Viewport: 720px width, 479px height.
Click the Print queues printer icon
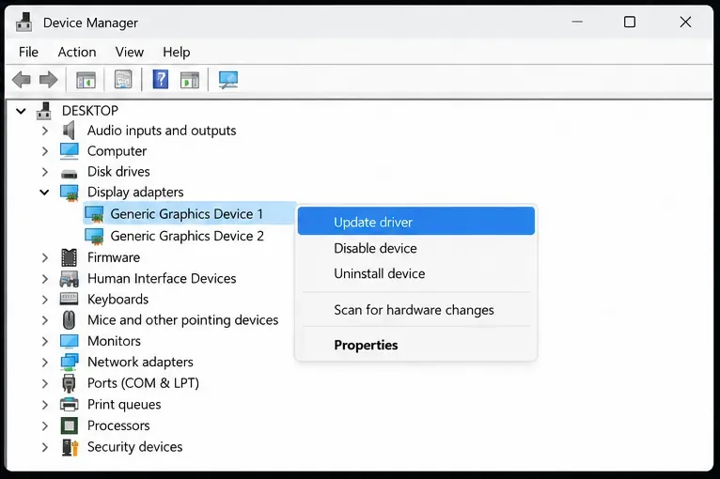click(70, 404)
